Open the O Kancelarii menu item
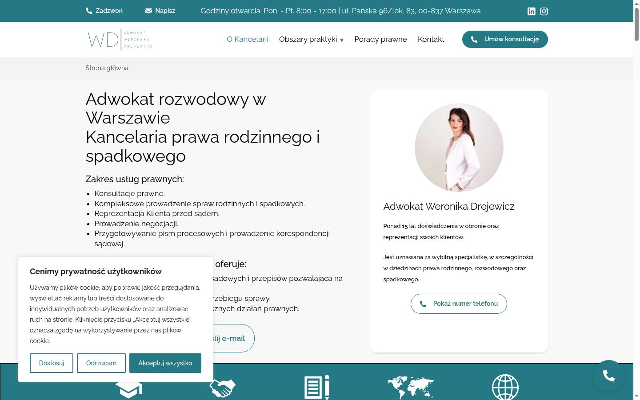640x400 pixels. [x=248, y=39]
